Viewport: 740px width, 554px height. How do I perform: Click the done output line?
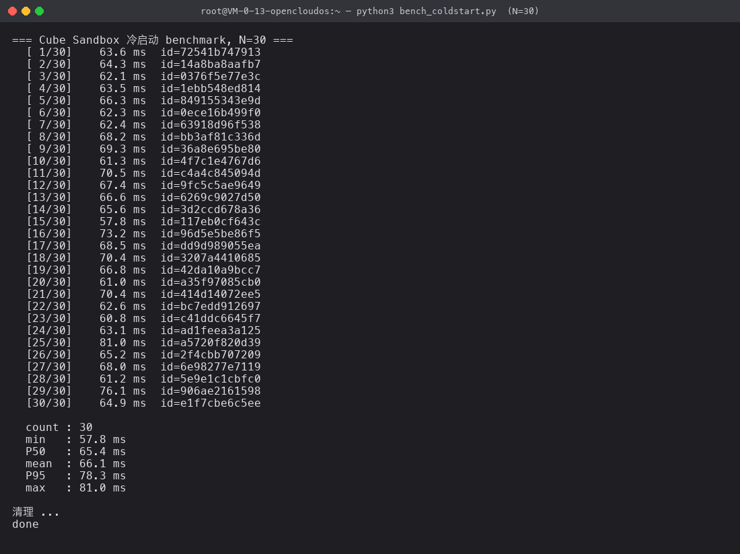point(26,524)
